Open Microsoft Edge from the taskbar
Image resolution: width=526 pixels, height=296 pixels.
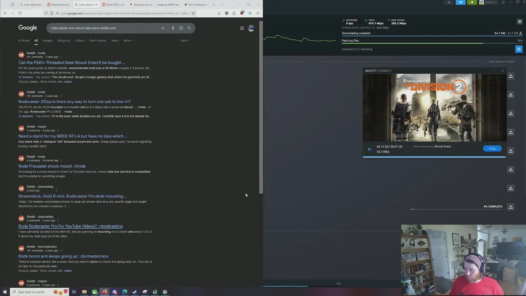pos(125,292)
